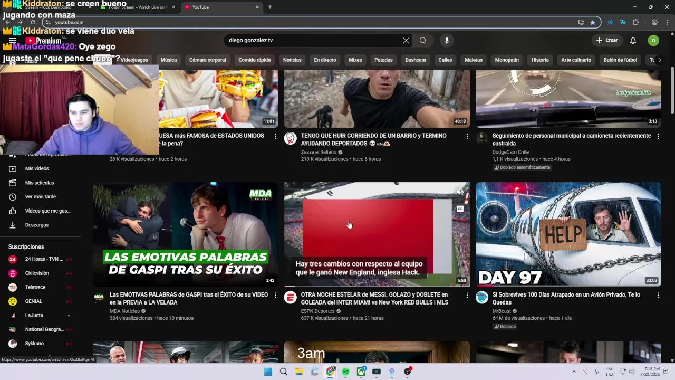
Task: Open the Chrome profile icon
Action: pos(654,22)
